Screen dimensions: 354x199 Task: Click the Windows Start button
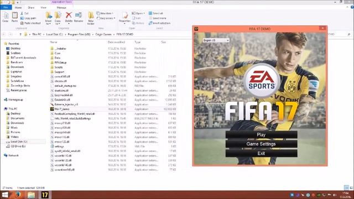[x=5, y=195]
